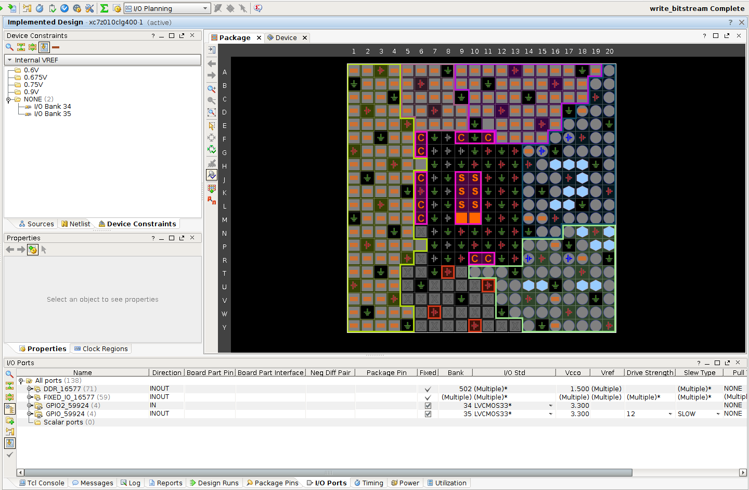Screen dimensions: 749x490
Task: Click the search icon in I/O Ports panel
Action: [9, 374]
